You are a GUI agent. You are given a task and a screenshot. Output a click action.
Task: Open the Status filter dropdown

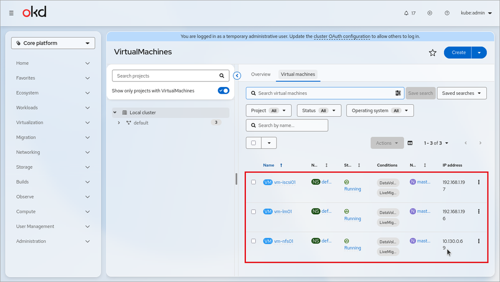(x=319, y=111)
